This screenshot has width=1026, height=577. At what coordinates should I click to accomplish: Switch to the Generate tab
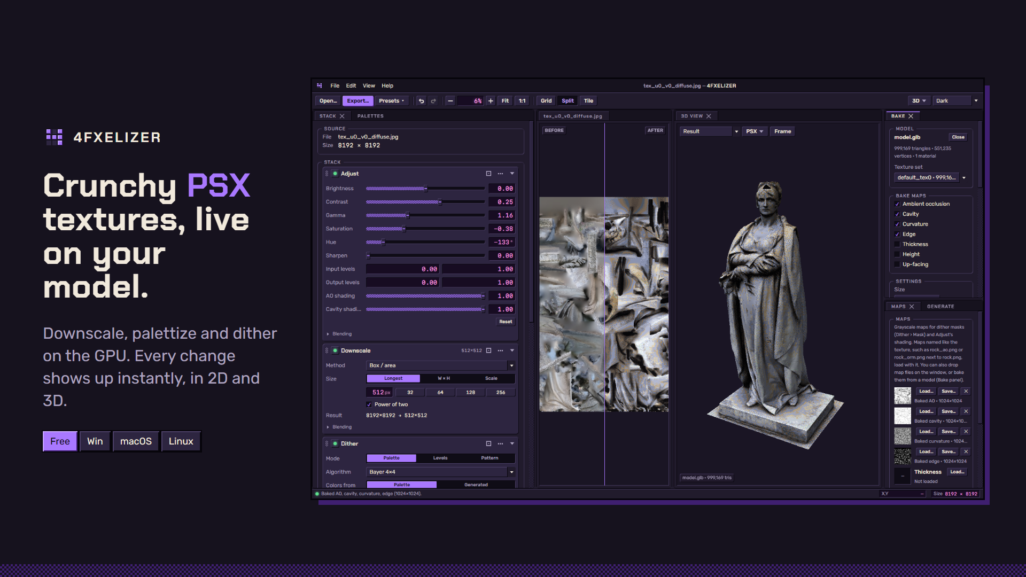tap(941, 307)
